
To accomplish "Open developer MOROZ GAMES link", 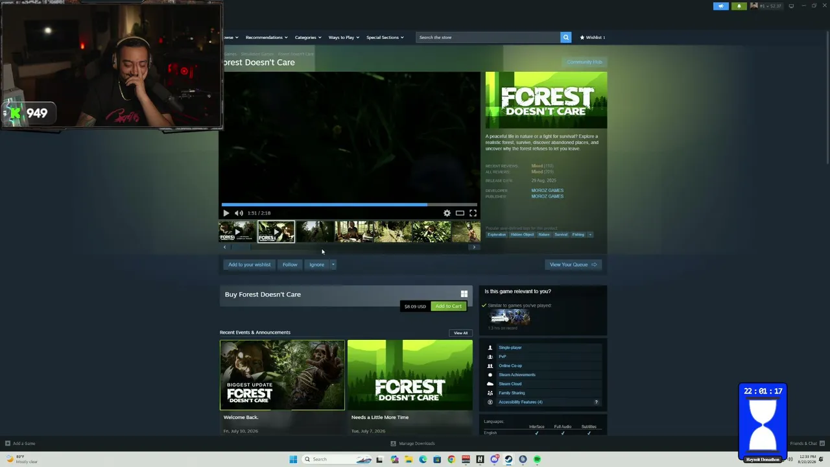I will (x=547, y=191).
